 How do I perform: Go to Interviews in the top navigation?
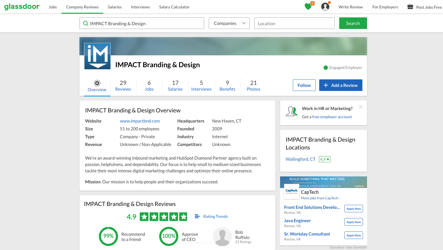[x=140, y=7]
